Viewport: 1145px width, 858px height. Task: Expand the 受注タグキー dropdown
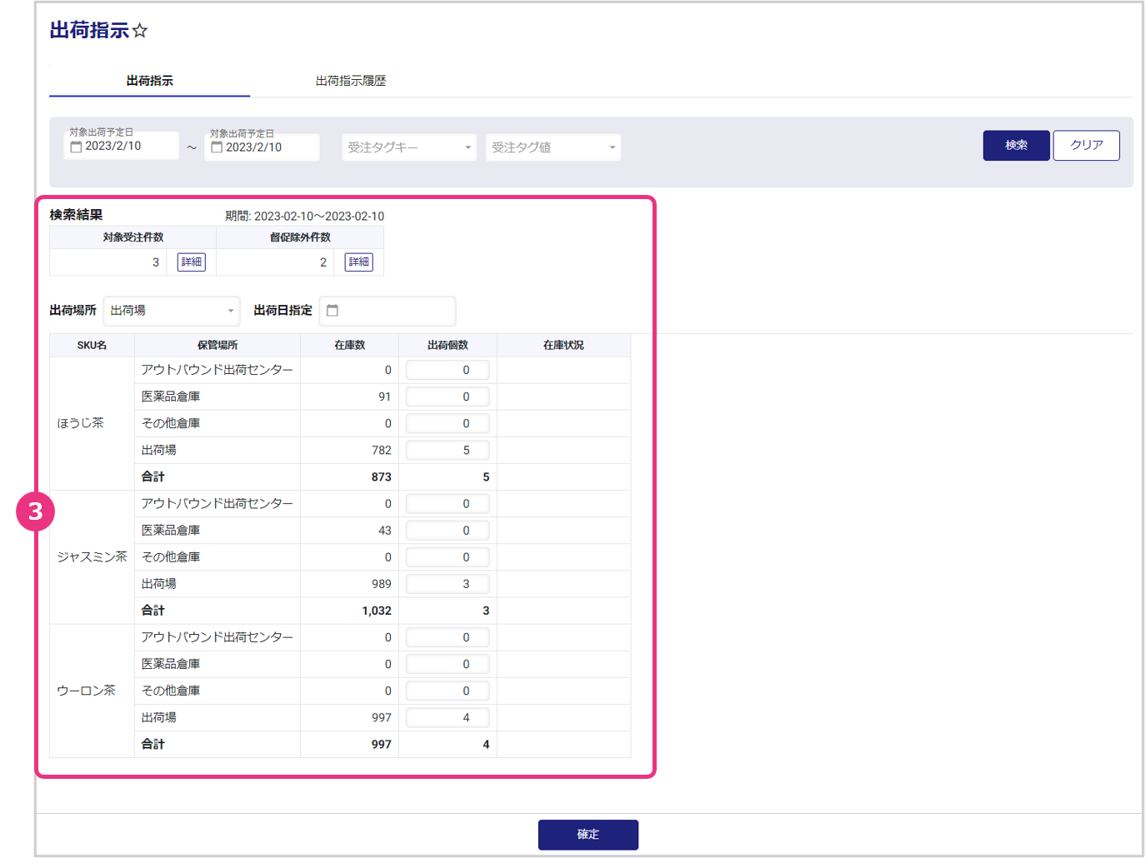(x=408, y=147)
